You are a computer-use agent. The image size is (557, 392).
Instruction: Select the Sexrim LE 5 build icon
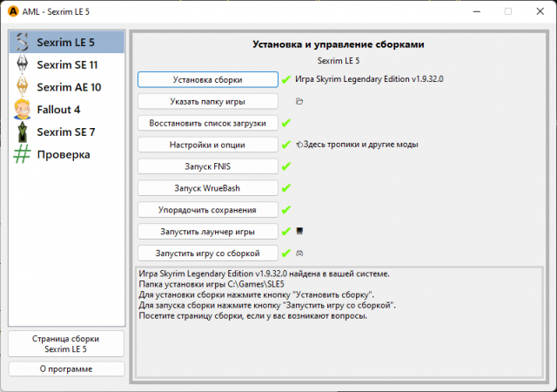tap(23, 42)
